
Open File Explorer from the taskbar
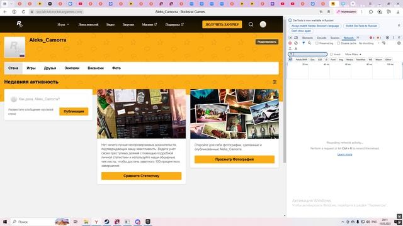[x=86, y=222]
